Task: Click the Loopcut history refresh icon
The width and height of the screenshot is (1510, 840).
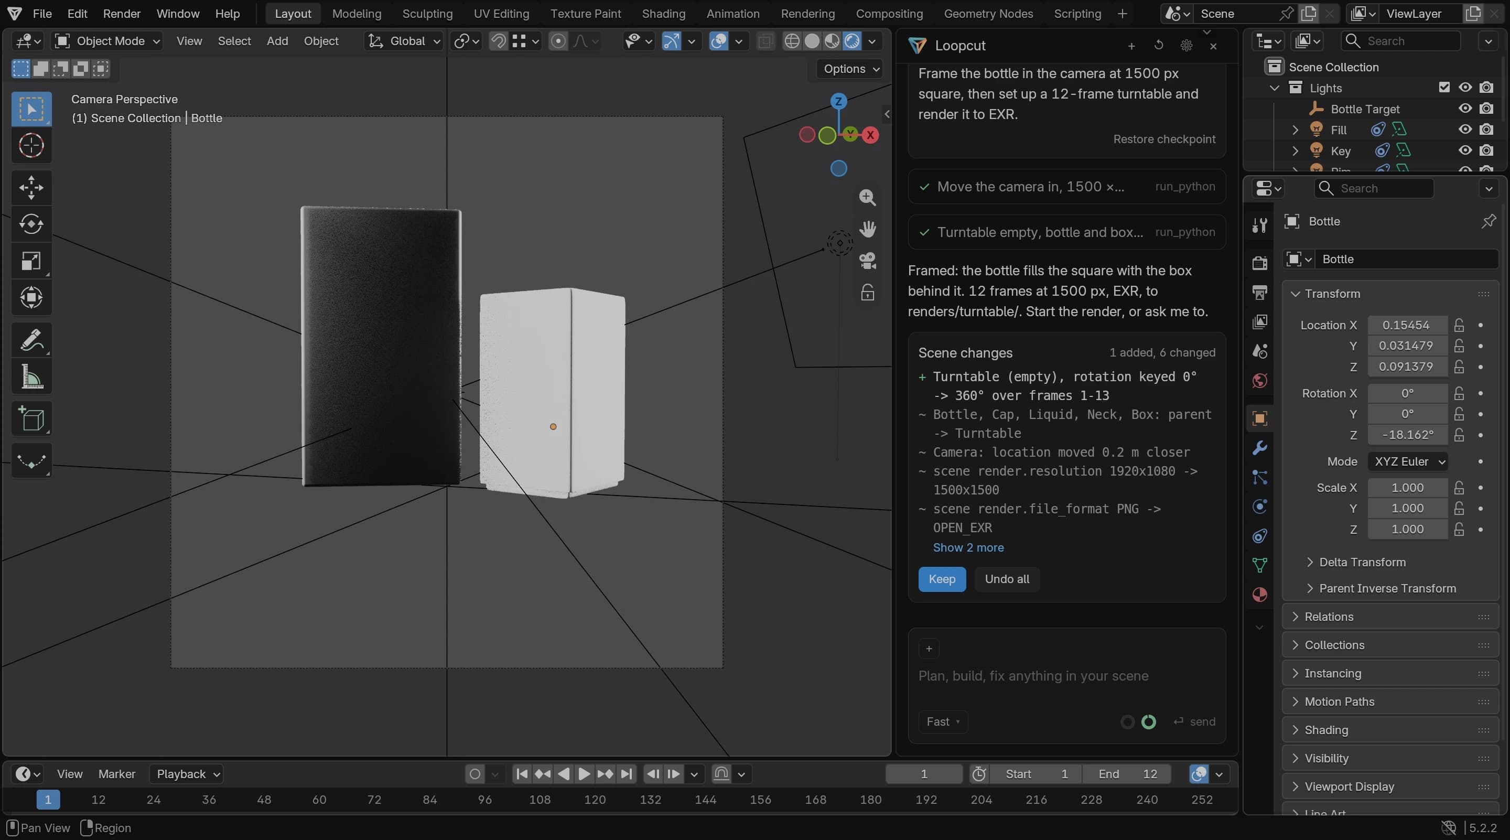Action: click(x=1159, y=45)
